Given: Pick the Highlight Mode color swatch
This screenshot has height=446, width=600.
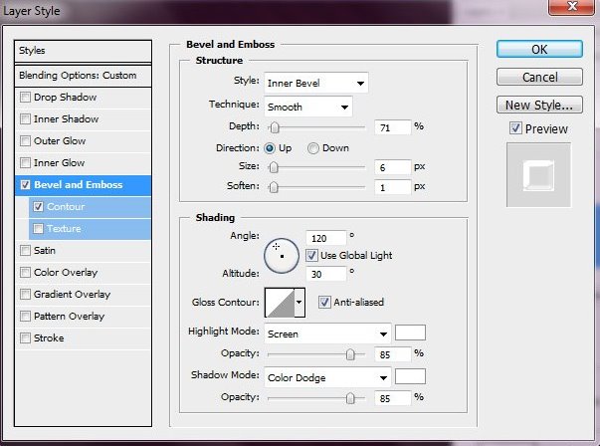Looking at the screenshot, I should point(410,333).
